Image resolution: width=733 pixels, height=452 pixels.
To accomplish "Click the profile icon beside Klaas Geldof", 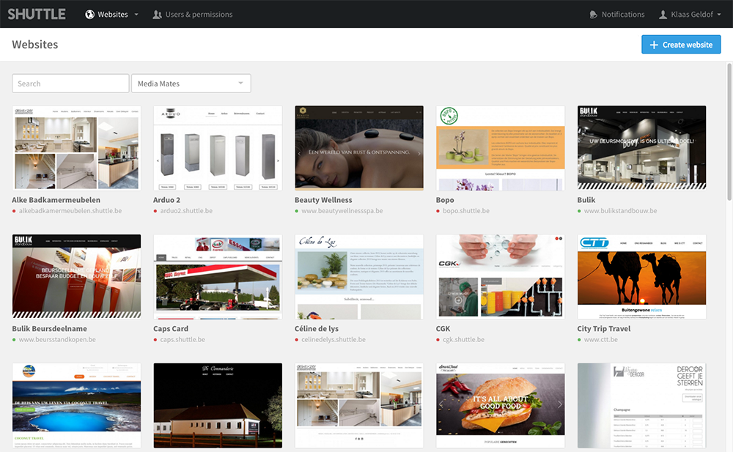I will pyautogui.click(x=663, y=15).
